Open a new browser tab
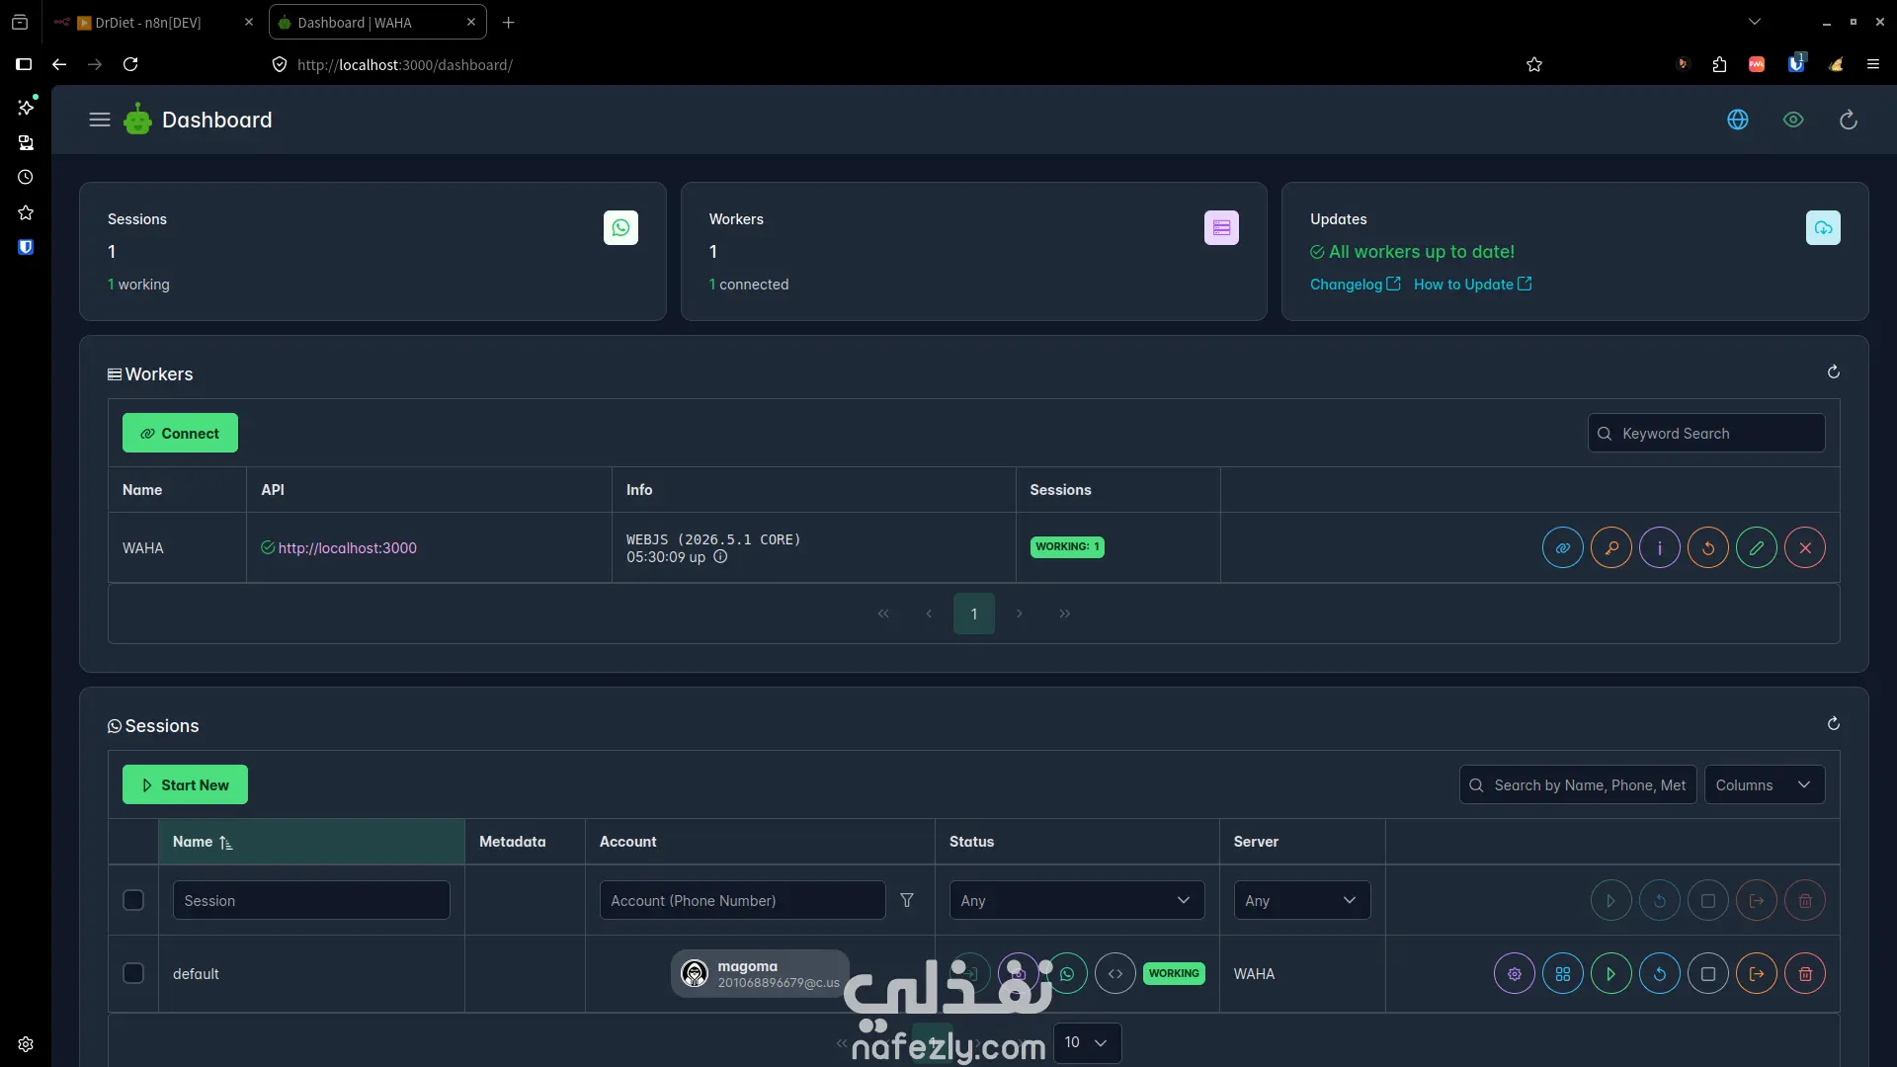1897x1067 pixels. (508, 22)
